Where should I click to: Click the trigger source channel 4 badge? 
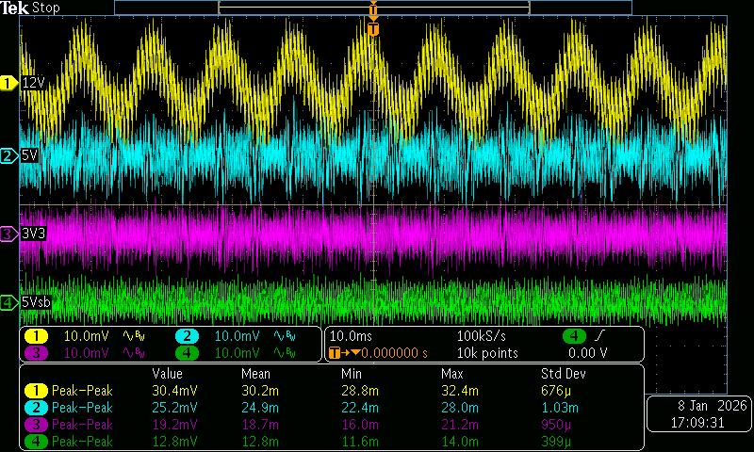coord(572,336)
